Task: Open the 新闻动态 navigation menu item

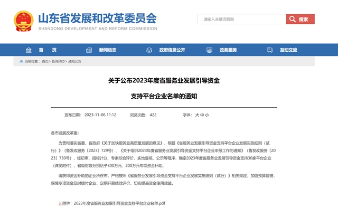Action: point(108,50)
